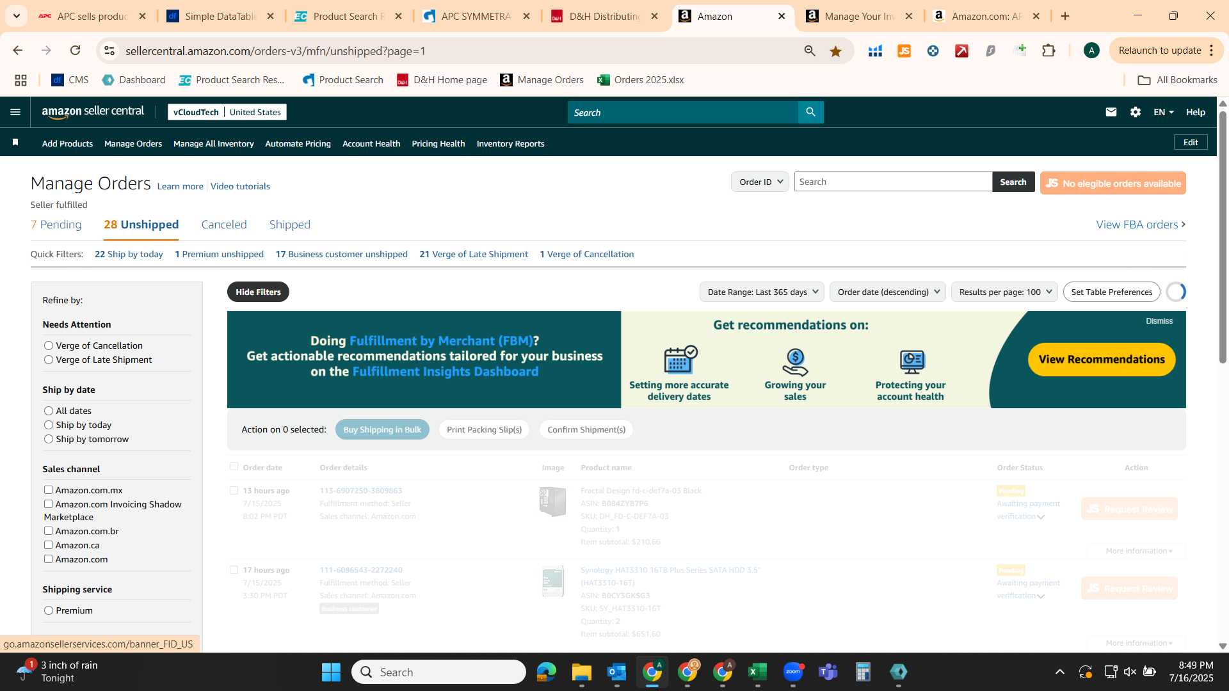1229x691 pixels.
Task: Click the bookmark star in address bar
Action: pos(835,51)
